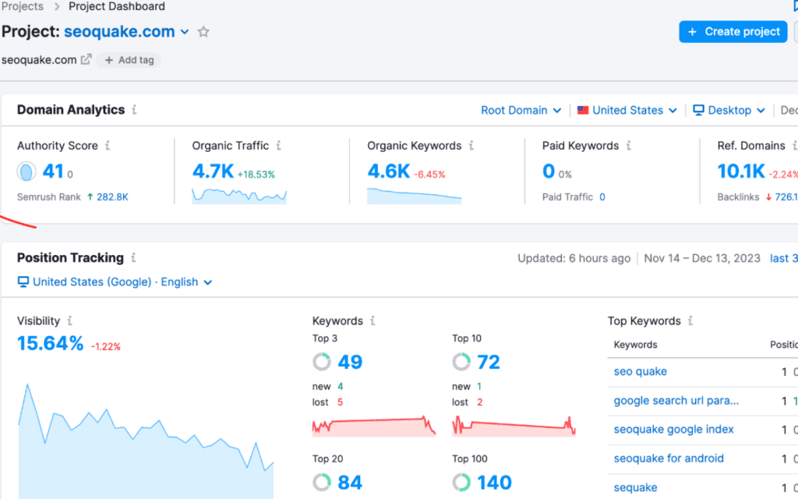Image resolution: width=798 pixels, height=499 pixels.
Task: Show Paid Keywords info icon
Action: pyautogui.click(x=629, y=146)
